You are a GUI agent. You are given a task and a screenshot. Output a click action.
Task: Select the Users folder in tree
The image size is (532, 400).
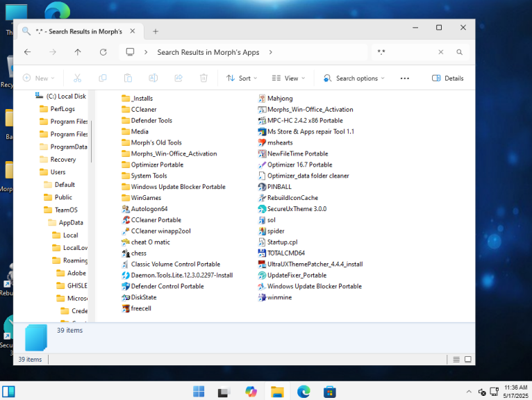tap(52, 172)
